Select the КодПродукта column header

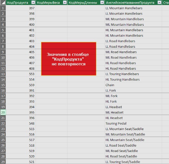pos(21,2)
